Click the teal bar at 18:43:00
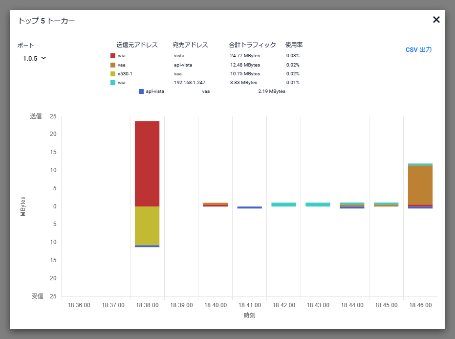455x339 pixels. coord(318,204)
